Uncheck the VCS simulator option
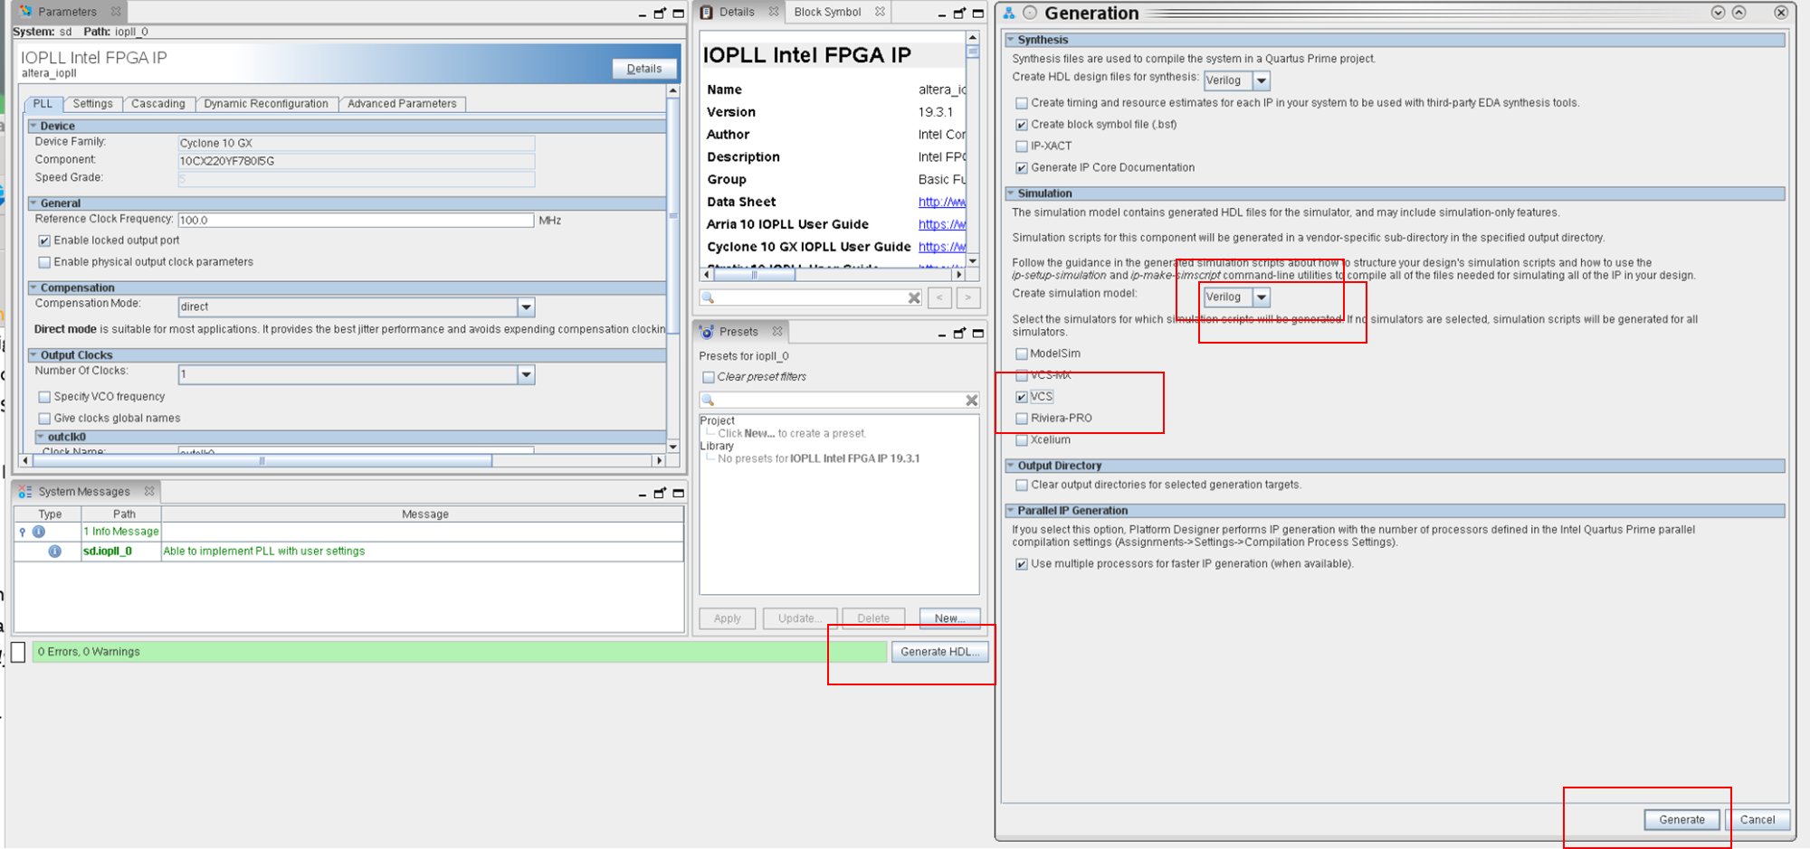1810x849 pixels. coord(1022,396)
